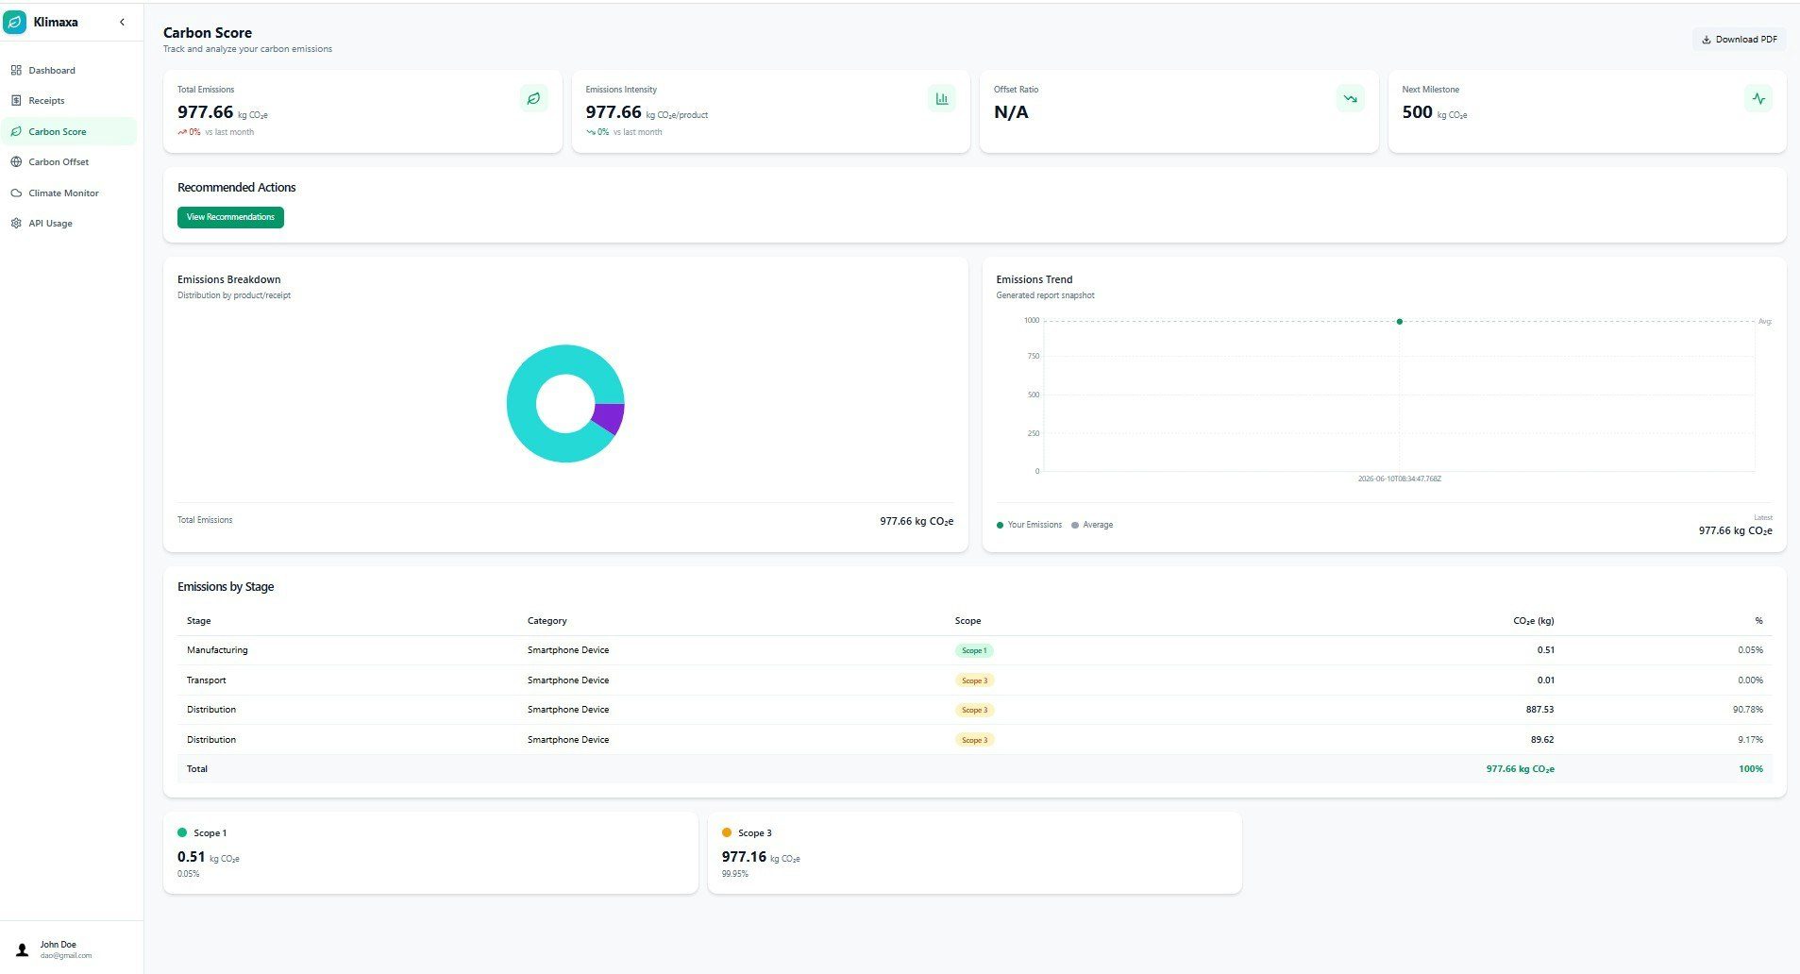The image size is (1800, 974).
Task: Click the Manufacturing stage cell
Action: click(x=217, y=650)
